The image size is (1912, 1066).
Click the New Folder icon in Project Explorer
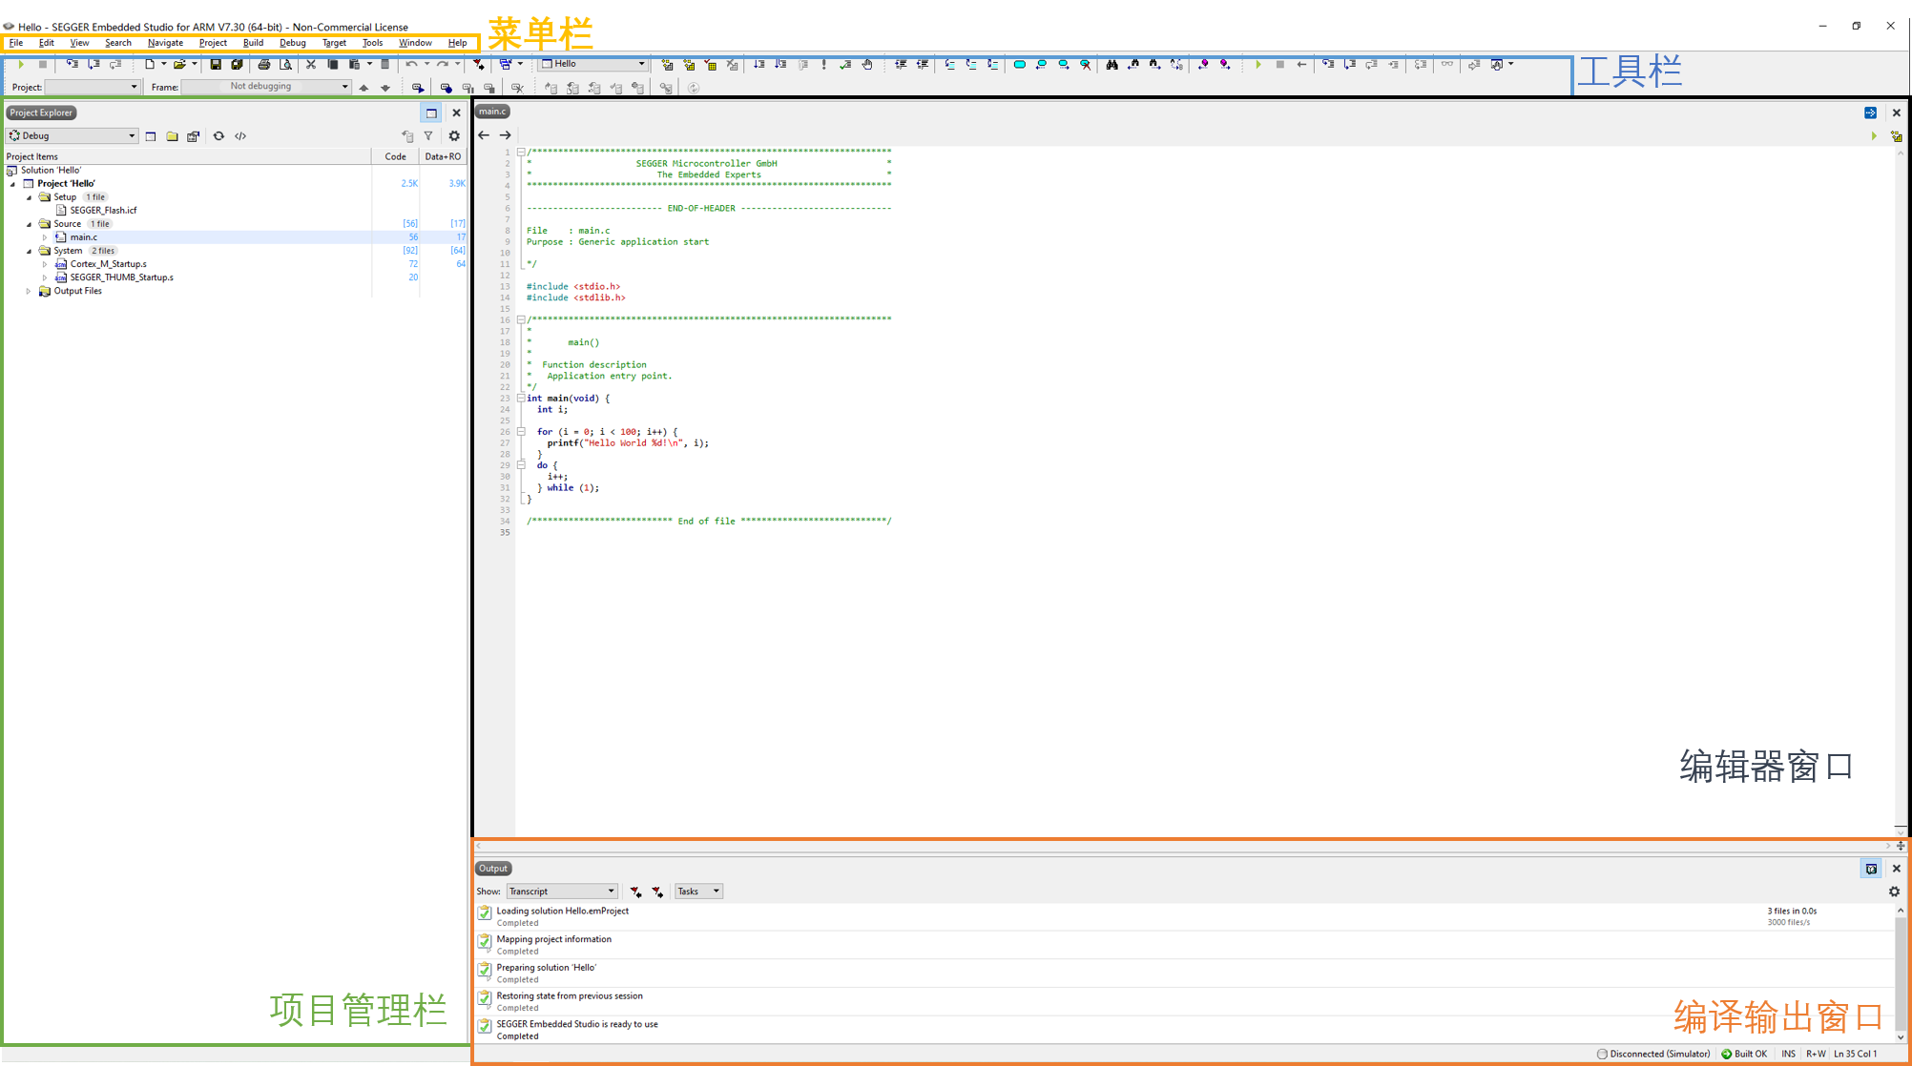[x=172, y=136]
